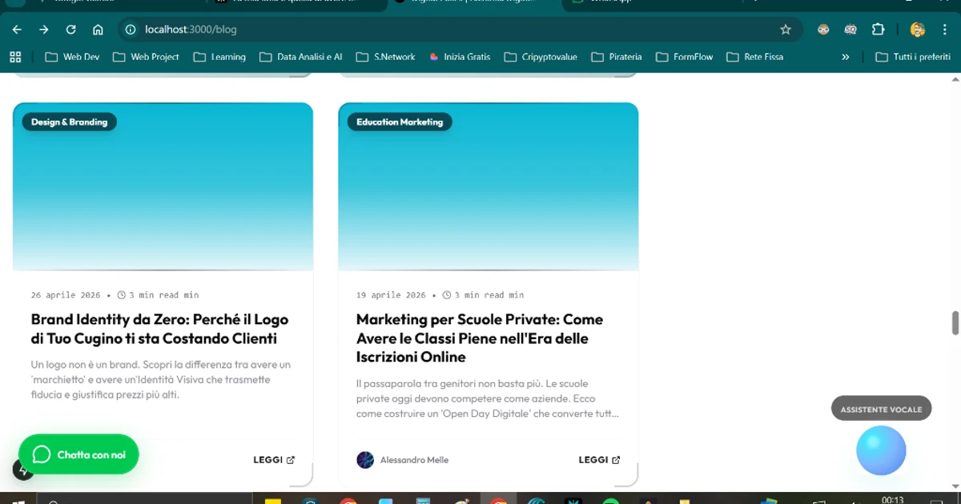Open the browser extensions puzzle icon
Image resolution: width=961 pixels, height=504 pixels.
tap(878, 30)
